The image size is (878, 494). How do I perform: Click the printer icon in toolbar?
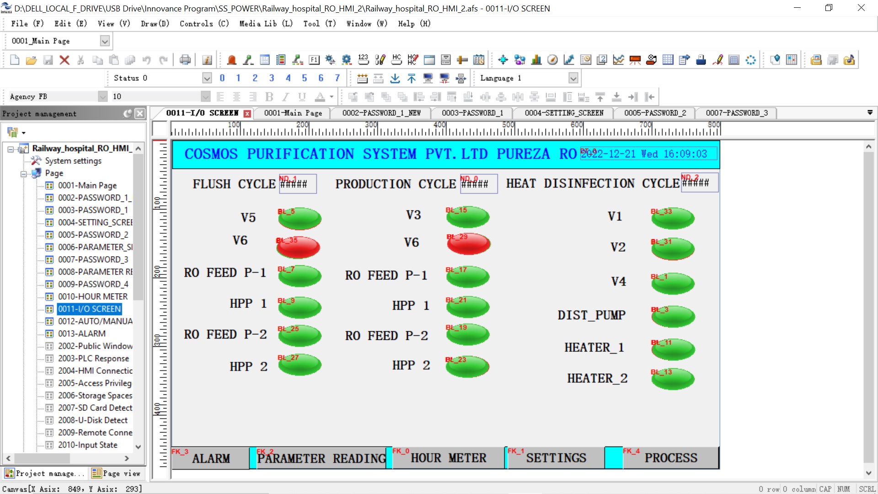pyautogui.click(x=185, y=60)
